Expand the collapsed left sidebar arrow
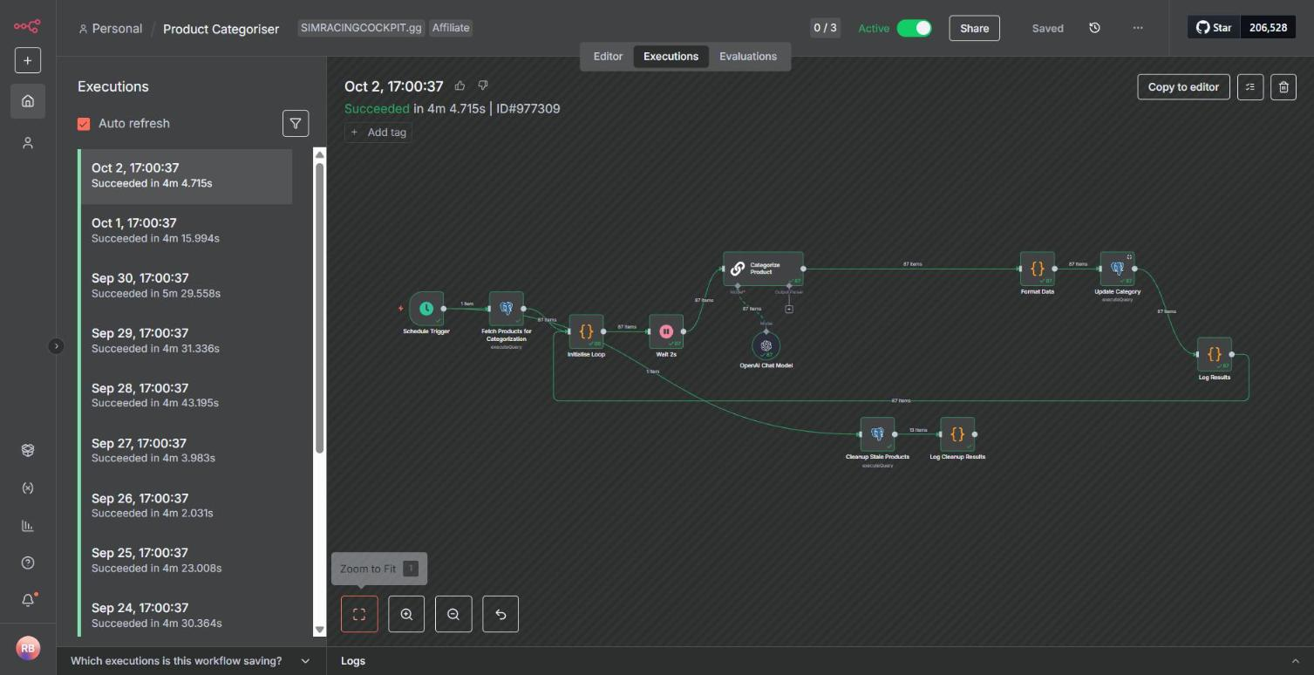The image size is (1314, 675). point(56,346)
